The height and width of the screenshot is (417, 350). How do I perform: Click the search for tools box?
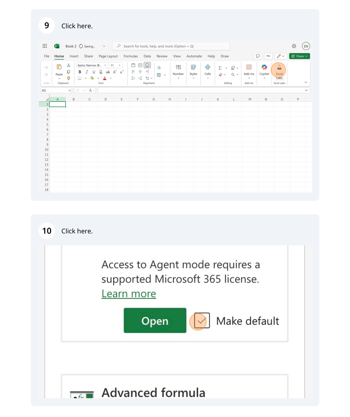(x=171, y=46)
